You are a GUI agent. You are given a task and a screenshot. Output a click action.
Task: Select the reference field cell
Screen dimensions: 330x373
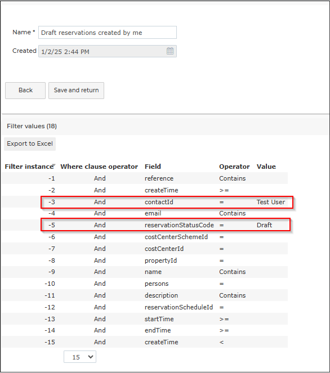159,178
